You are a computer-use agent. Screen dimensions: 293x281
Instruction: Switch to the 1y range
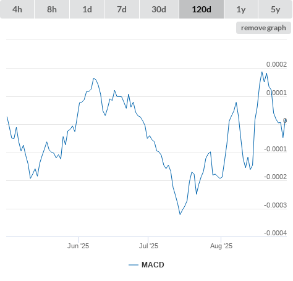point(241,9)
